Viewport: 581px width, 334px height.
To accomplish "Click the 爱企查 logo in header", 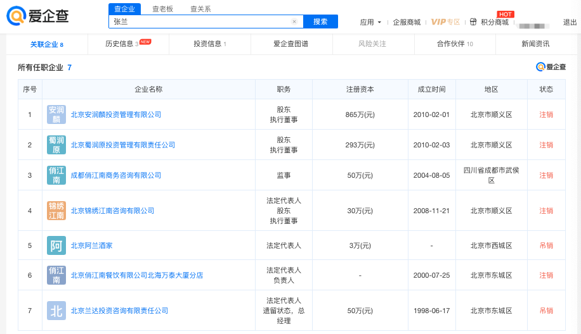I will coord(38,16).
